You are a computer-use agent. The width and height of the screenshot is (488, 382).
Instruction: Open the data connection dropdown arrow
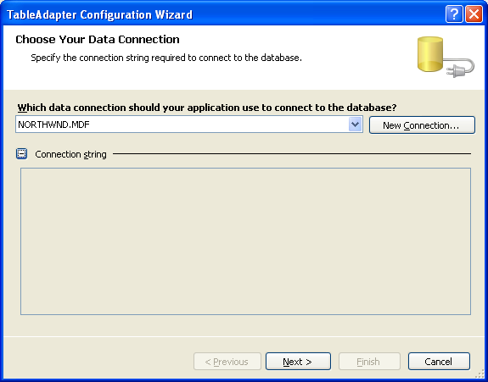[x=355, y=125]
